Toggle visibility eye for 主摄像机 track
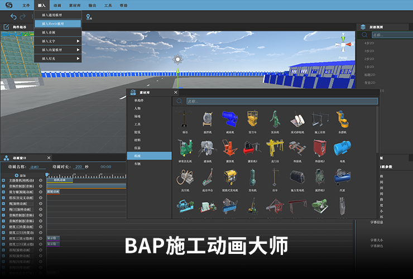 click(x=41, y=180)
